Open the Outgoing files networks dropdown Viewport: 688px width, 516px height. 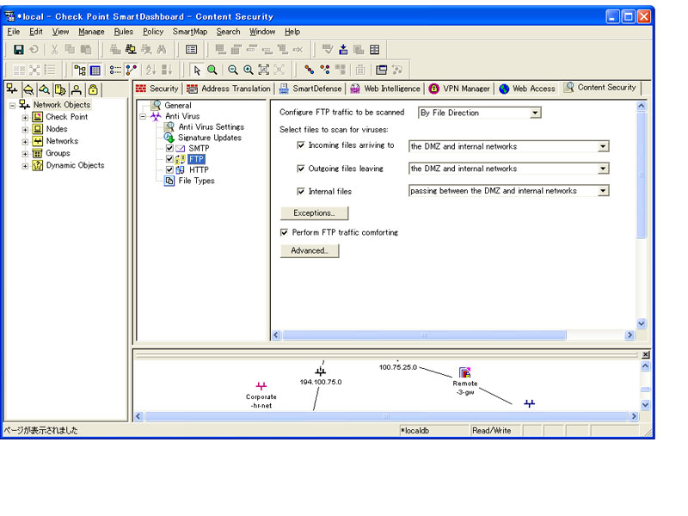click(604, 169)
